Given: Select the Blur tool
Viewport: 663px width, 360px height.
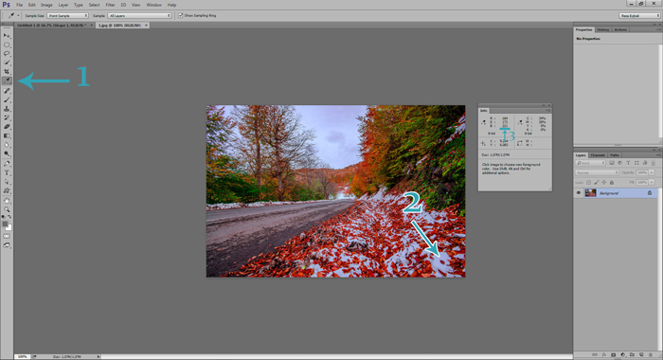Looking at the screenshot, I should pos(7,145).
